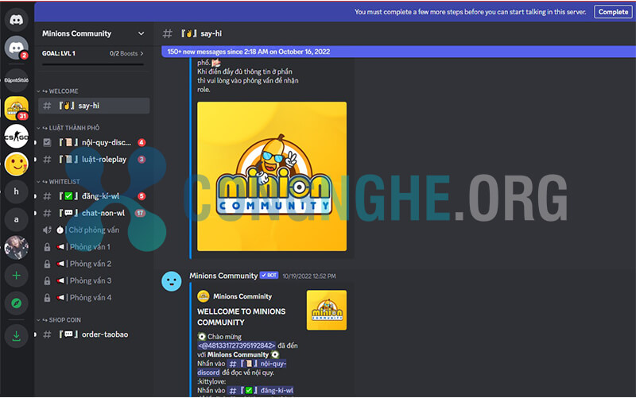
Task: Collapse the WHITELIST category
Action: point(58,182)
